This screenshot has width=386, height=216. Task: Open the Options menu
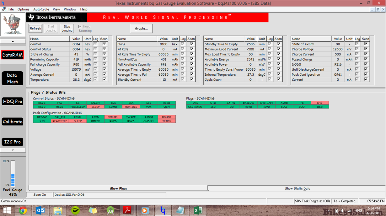point(24,9)
